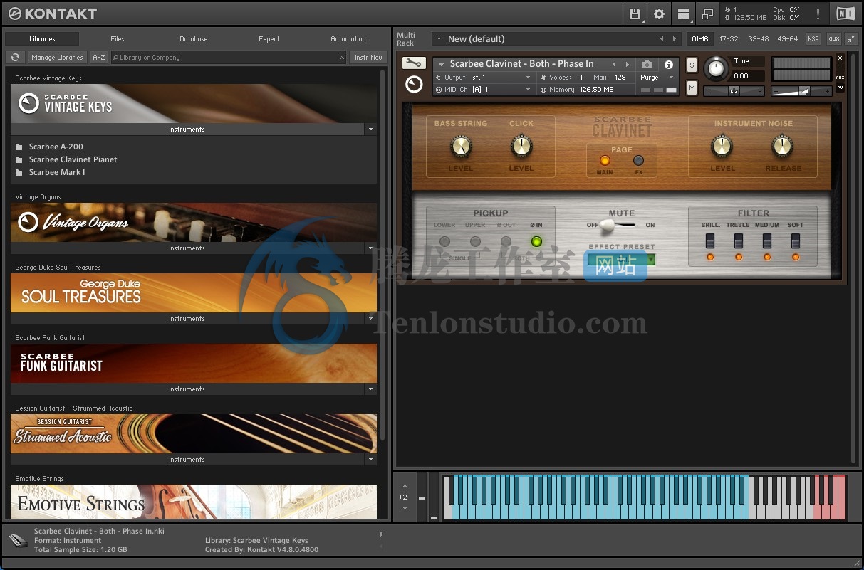
Task: Click the Tune knob
Action: (717, 69)
